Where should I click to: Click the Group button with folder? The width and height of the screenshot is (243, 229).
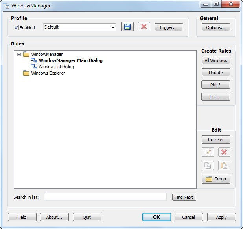pos(216,179)
